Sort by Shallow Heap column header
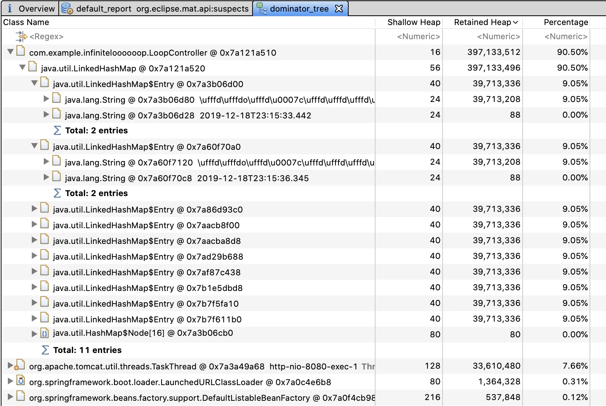606x406 pixels. tap(414, 22)
